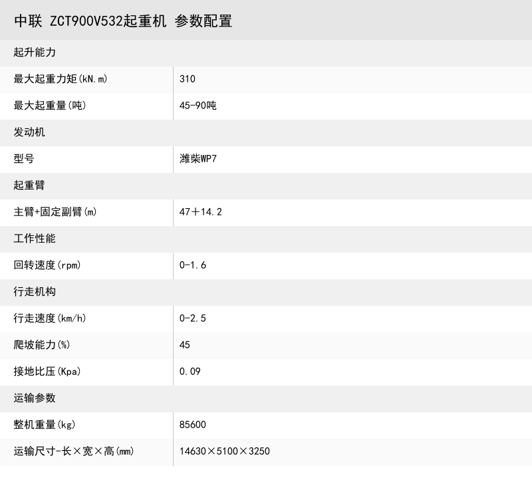Click the 整机重量(kg) value 85600
532x492 pixels.
194,425
